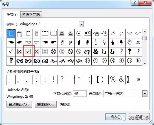This screenshot has width=154, height=125.
Task: Select the stacked pages symbol
Action: 20,34
